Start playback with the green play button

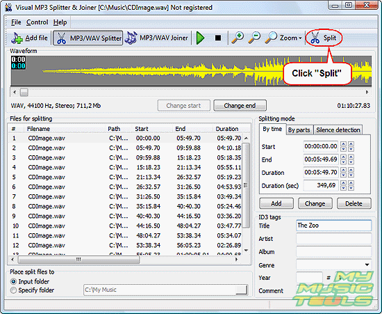point(200,38)
